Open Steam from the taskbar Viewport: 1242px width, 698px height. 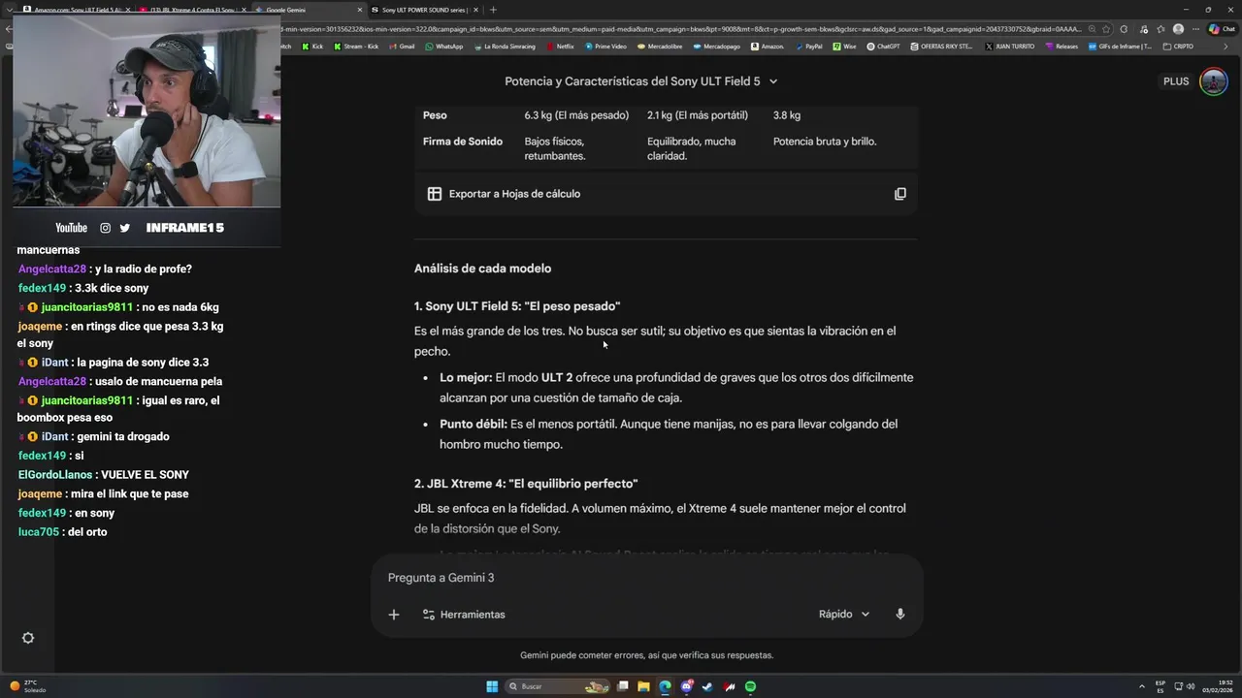coord(707,686)
